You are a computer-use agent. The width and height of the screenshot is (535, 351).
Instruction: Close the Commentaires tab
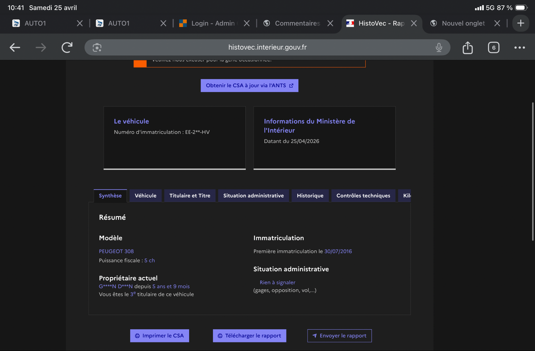pyautogui.click(x=330, y=23)
